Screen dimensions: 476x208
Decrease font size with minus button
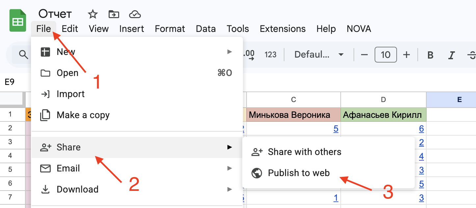[364, 55]
